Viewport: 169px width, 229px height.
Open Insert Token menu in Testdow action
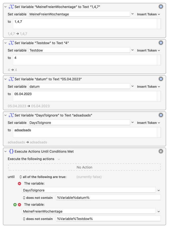pyautogui.click(x=148, y=50)
